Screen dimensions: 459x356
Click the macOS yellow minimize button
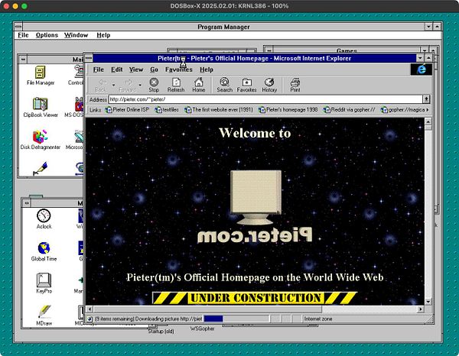pos(15,6)
